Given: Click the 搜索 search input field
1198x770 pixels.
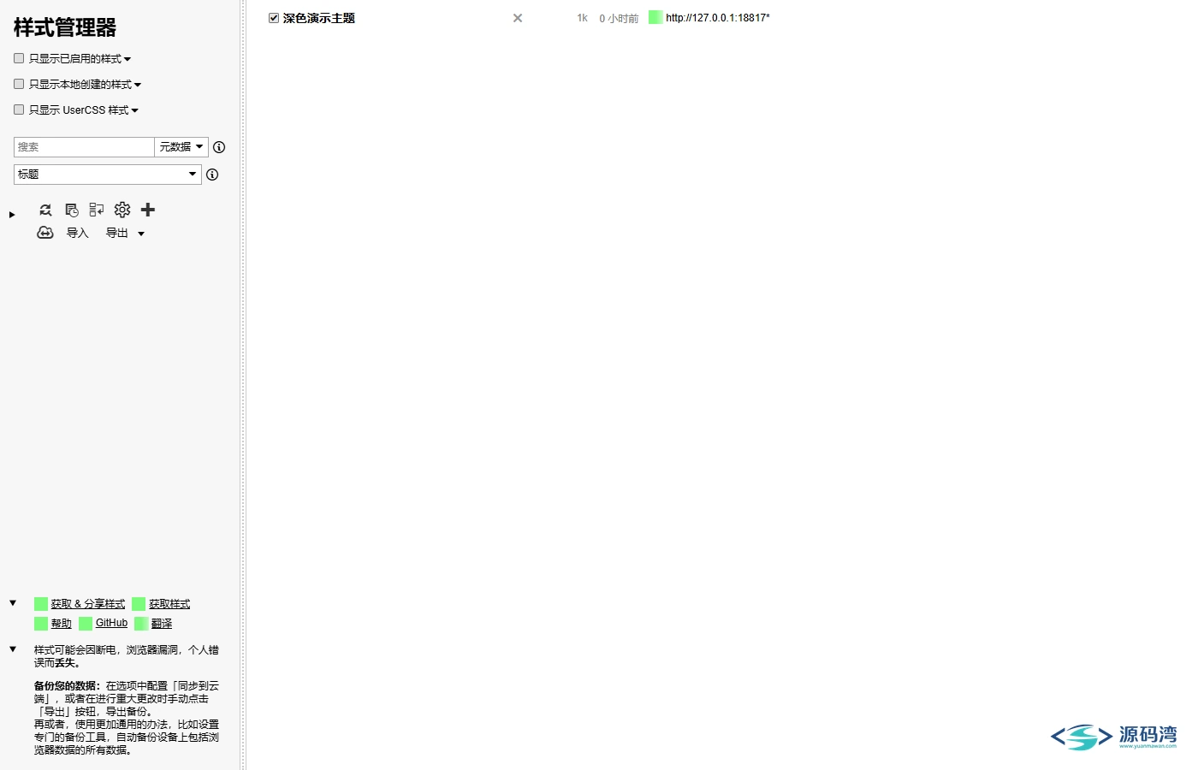Looking at the screenshot, I should [84, 147].
